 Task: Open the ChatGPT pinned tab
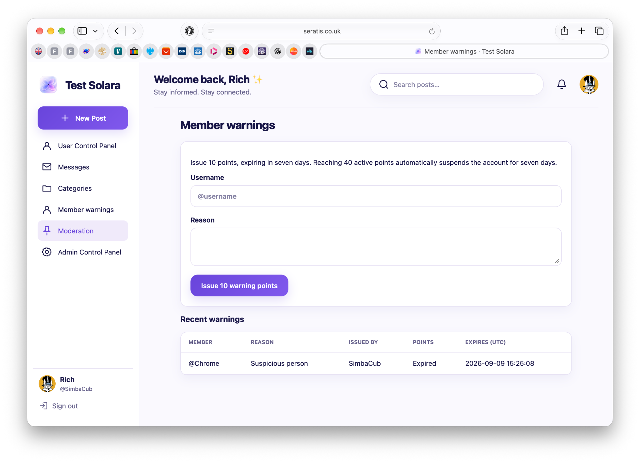point(277,51)
